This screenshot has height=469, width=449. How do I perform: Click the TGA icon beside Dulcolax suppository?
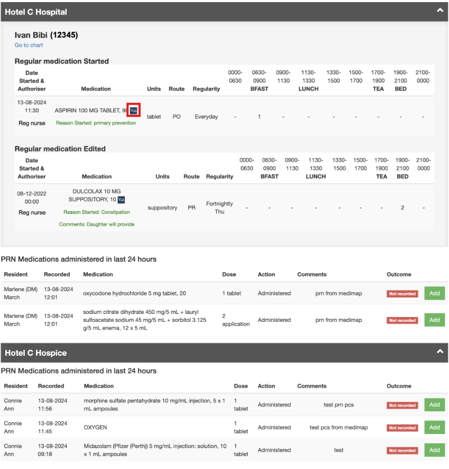coord(121,200)
